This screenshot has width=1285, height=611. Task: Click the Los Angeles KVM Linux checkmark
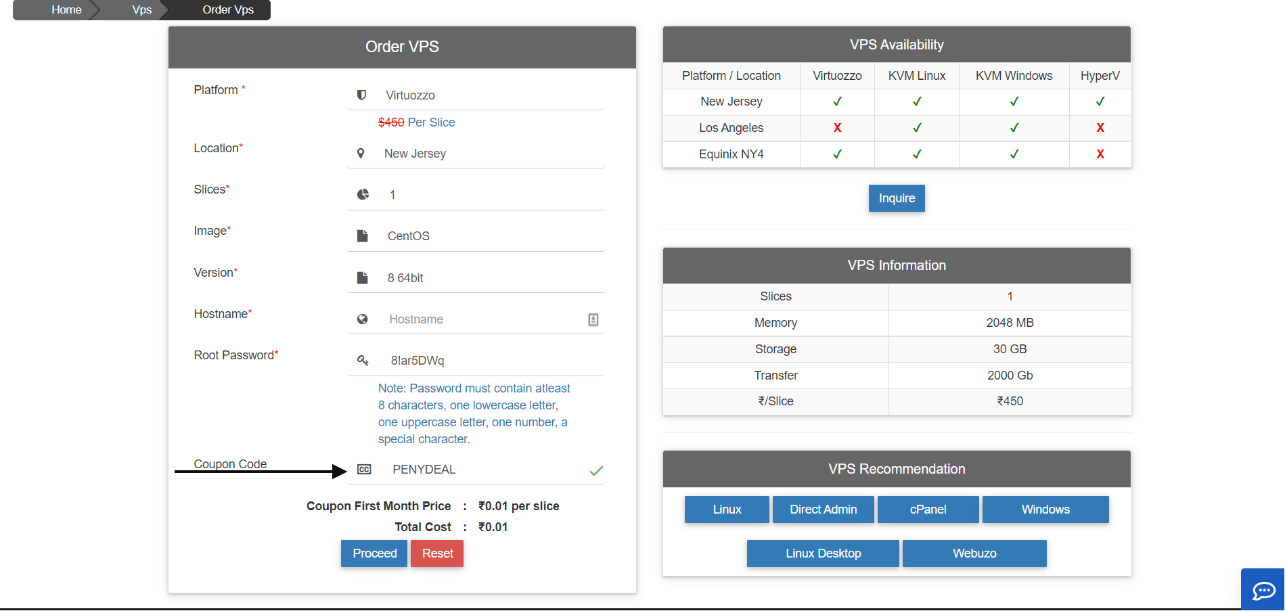pos(918,128)
